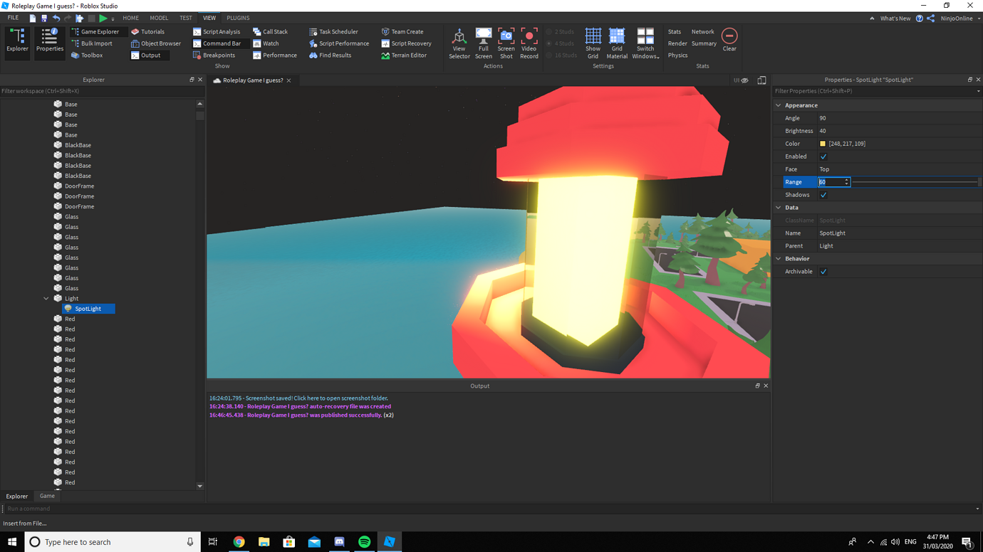Click the Summary stats button
The image size is (983, 552).
(704, 43)
